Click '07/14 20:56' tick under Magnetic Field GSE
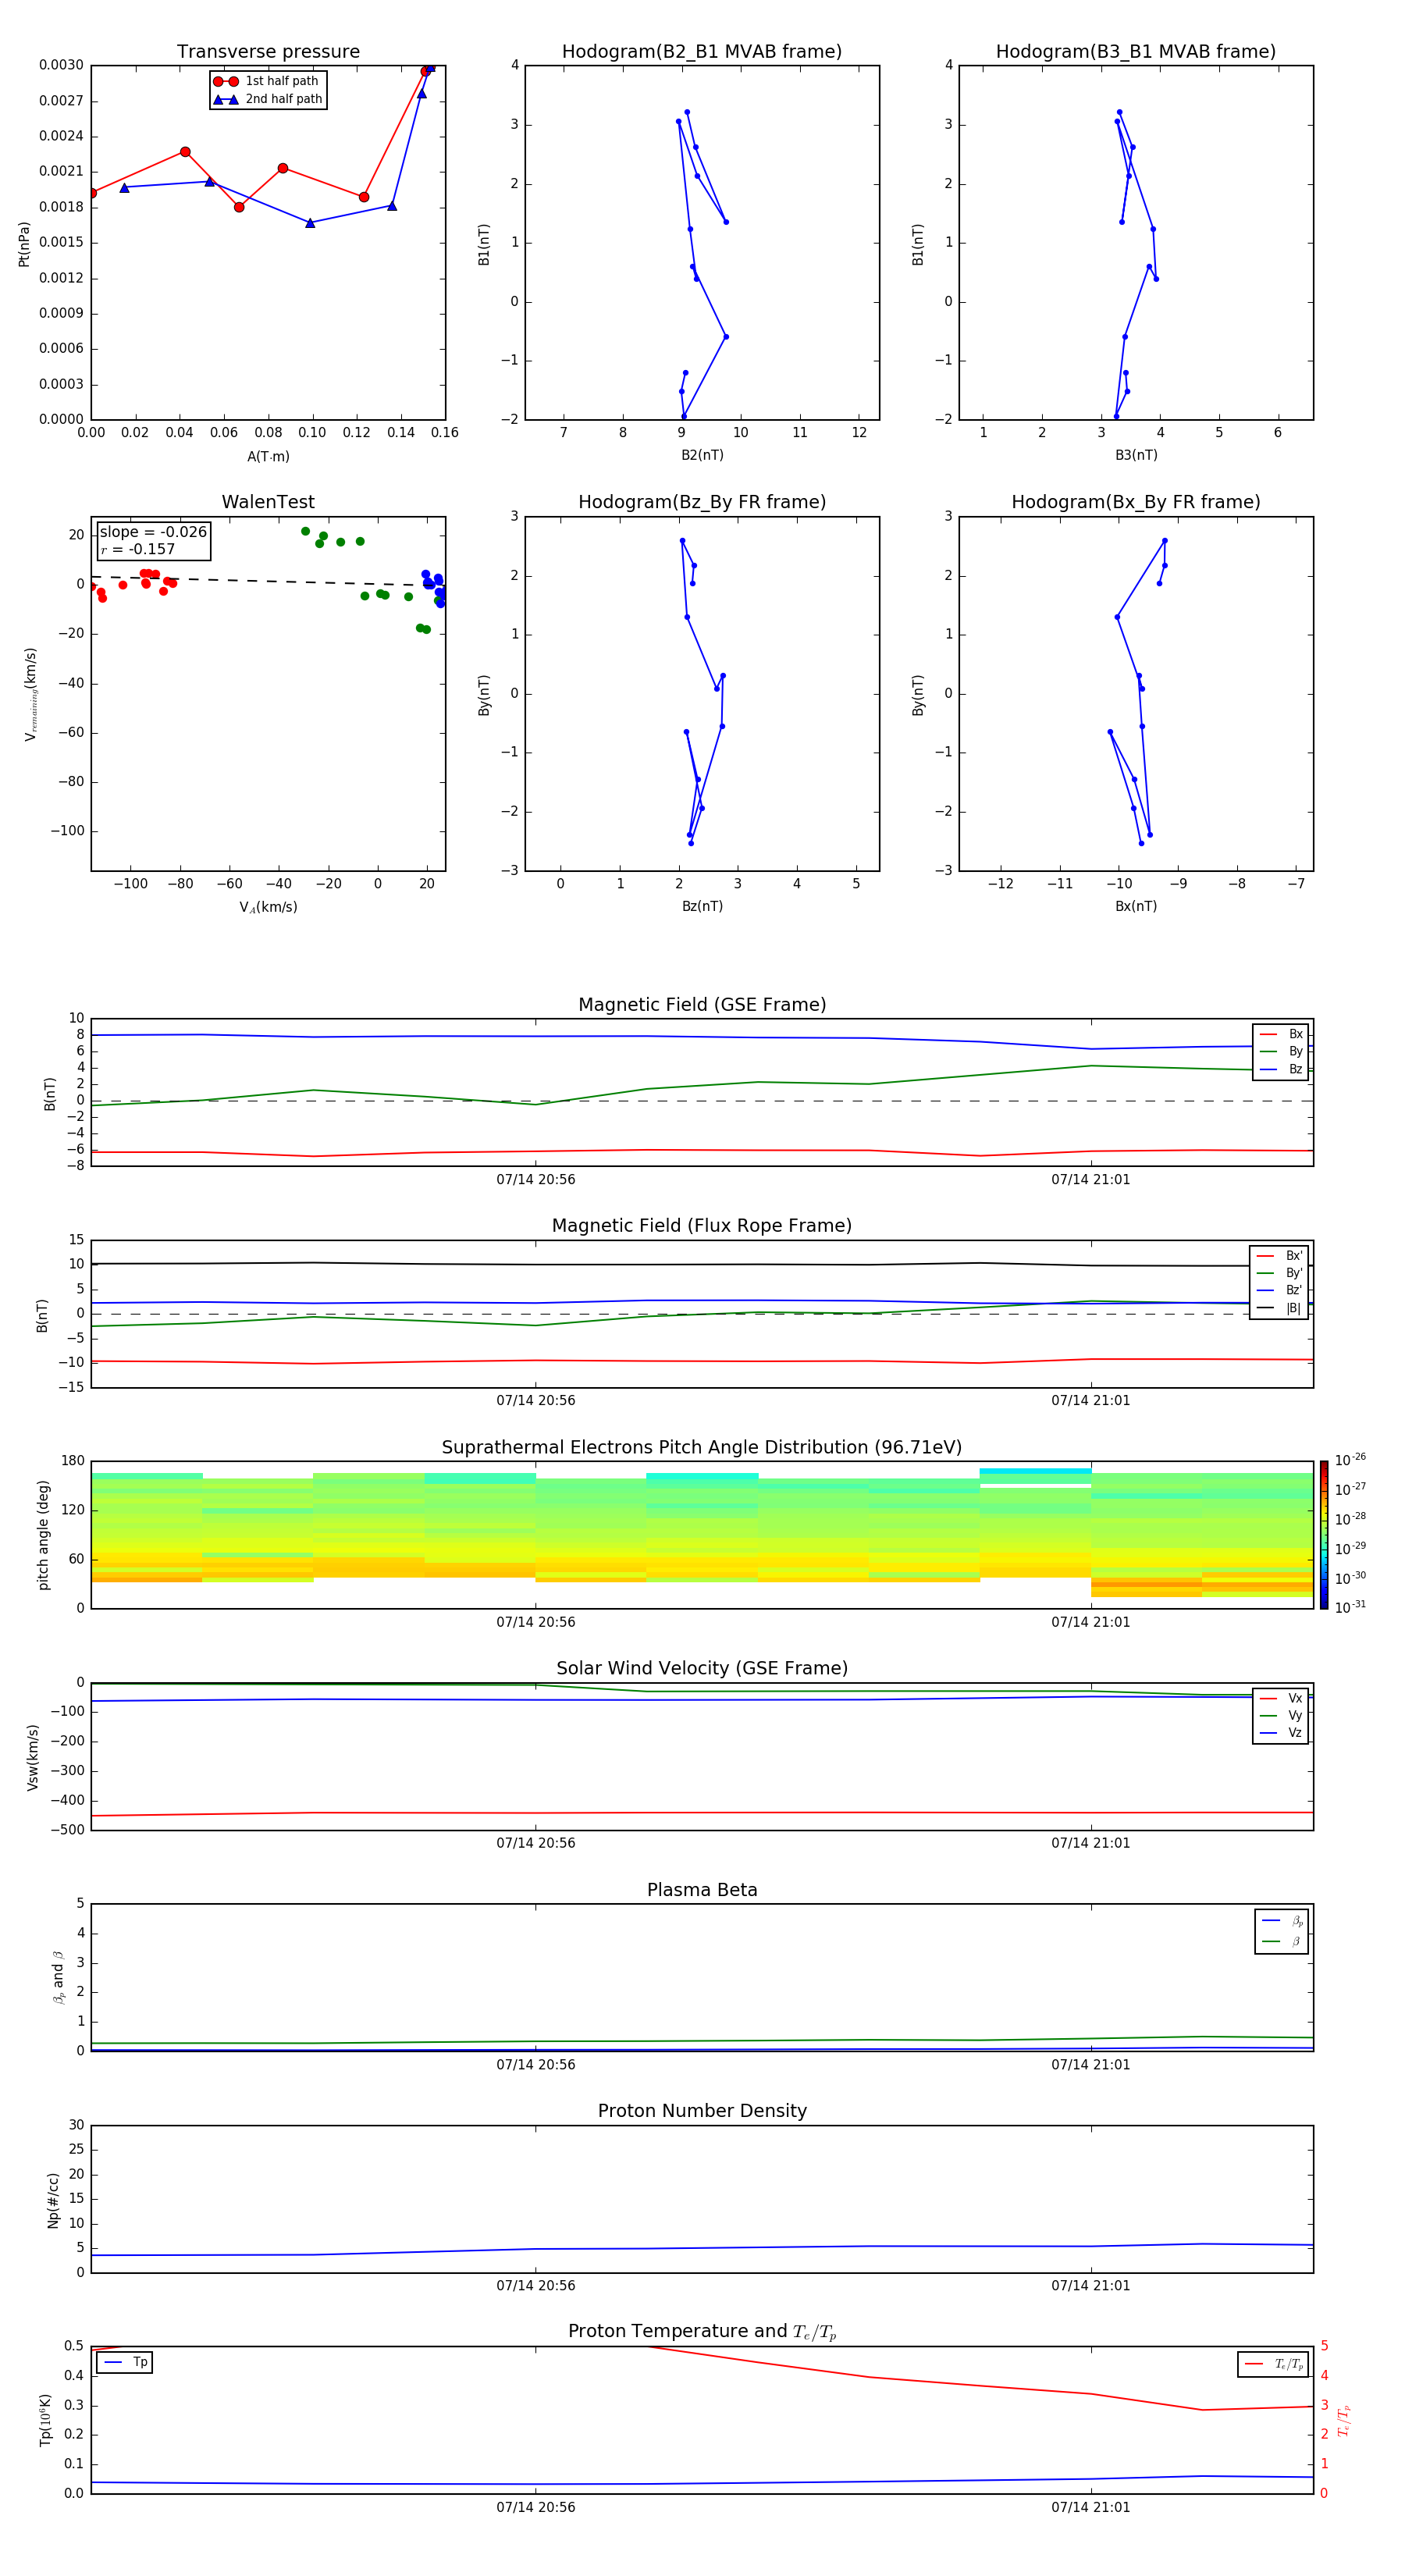The height and width of the screenshot is (2576, 1405). [536, 1180]
